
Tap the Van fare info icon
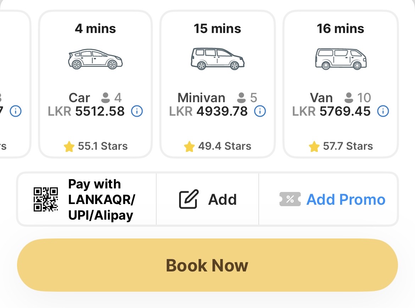click(x=383, y=111)
